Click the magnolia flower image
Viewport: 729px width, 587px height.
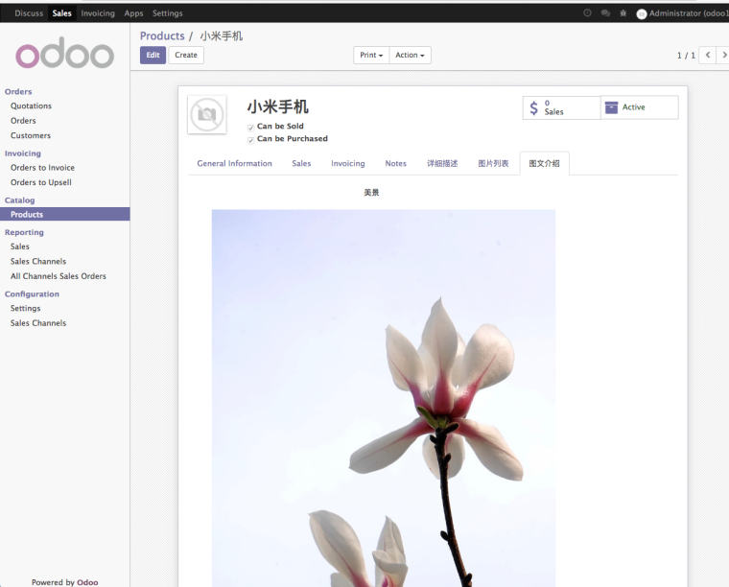tap(384, 398)
